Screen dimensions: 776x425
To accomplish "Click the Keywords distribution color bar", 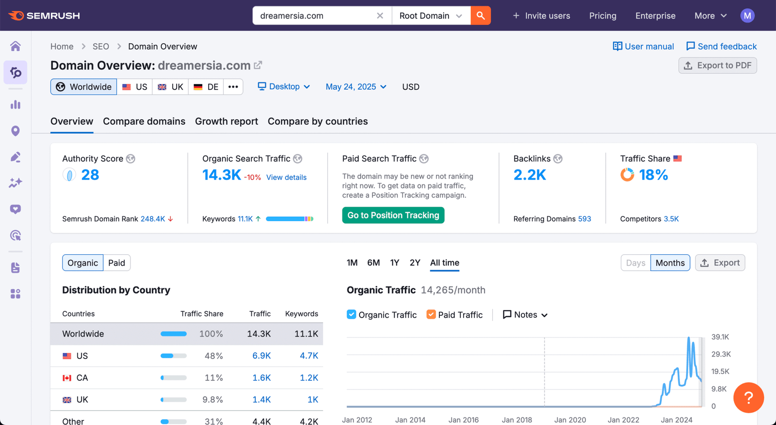I will pyautogui.click(x=290, y=219).
